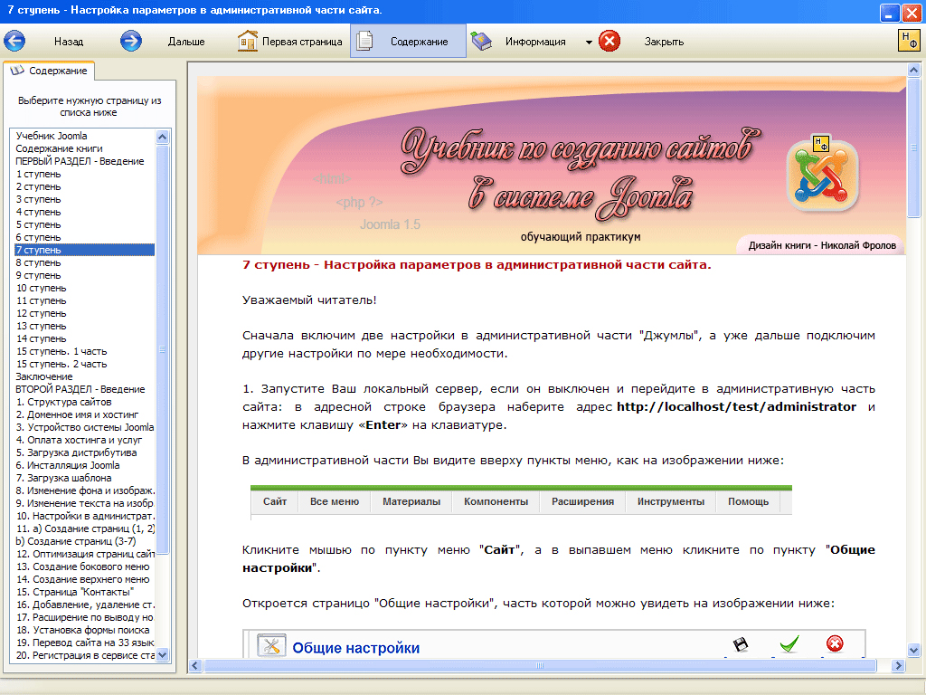
Task: Select 6 ступень in the list
Action: point(84,237)
